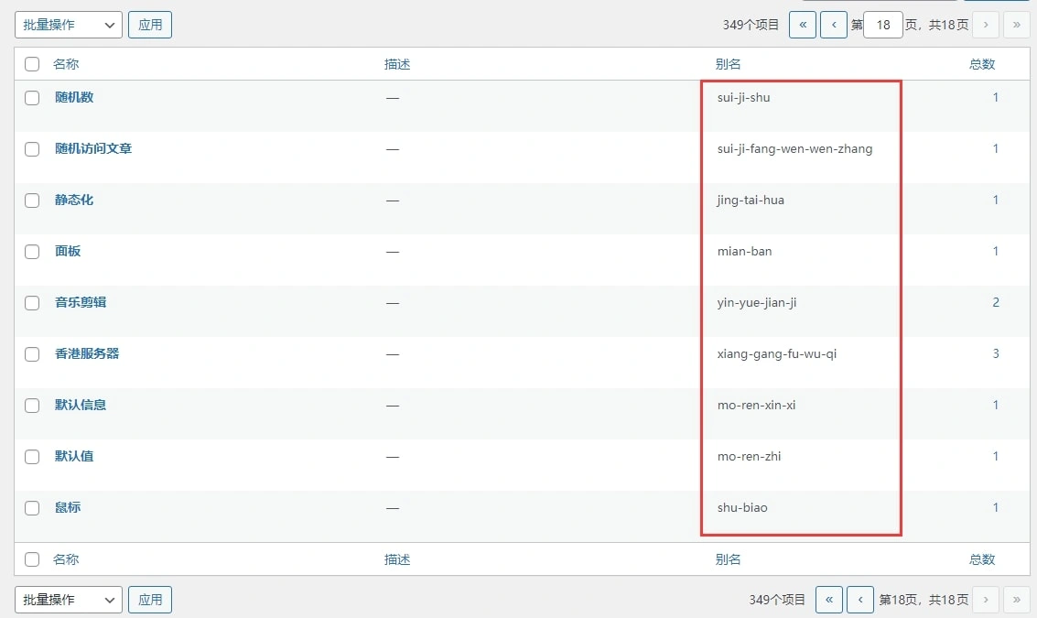Screen dimensions: 1037x618
Task: Click bottom first-page double arrow button
Action: (x=828, y=600)
